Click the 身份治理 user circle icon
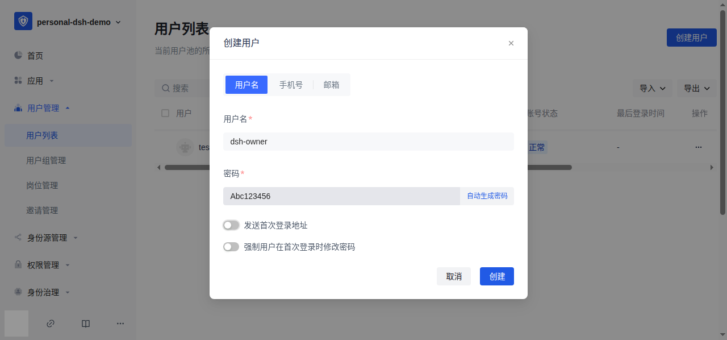The width and height of the screenshot is (727, 340). click(18, 292)
